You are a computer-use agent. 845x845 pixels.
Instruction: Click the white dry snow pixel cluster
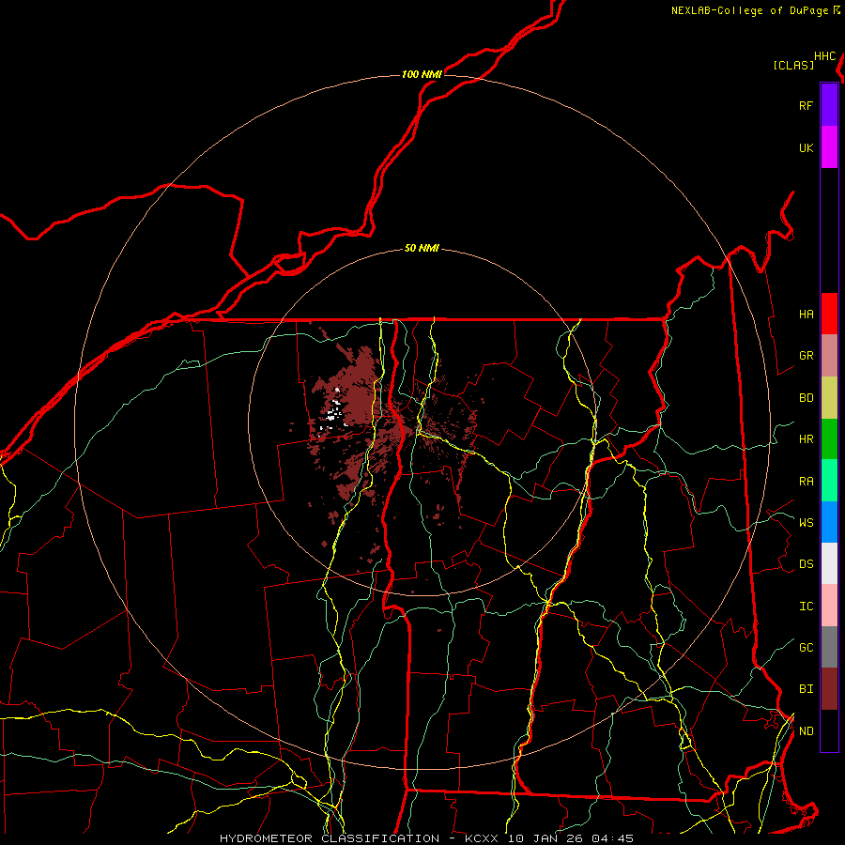334,412
